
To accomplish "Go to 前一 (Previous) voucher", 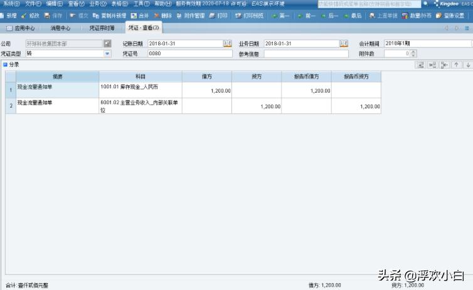I will [306, 16].
